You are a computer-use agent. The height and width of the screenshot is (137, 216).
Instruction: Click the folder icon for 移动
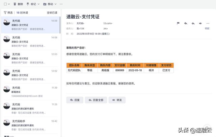pyautogui.click(x=45, y=4)
